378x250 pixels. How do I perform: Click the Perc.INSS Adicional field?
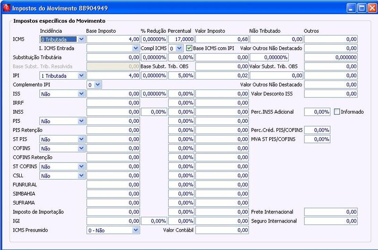(317, 112)
